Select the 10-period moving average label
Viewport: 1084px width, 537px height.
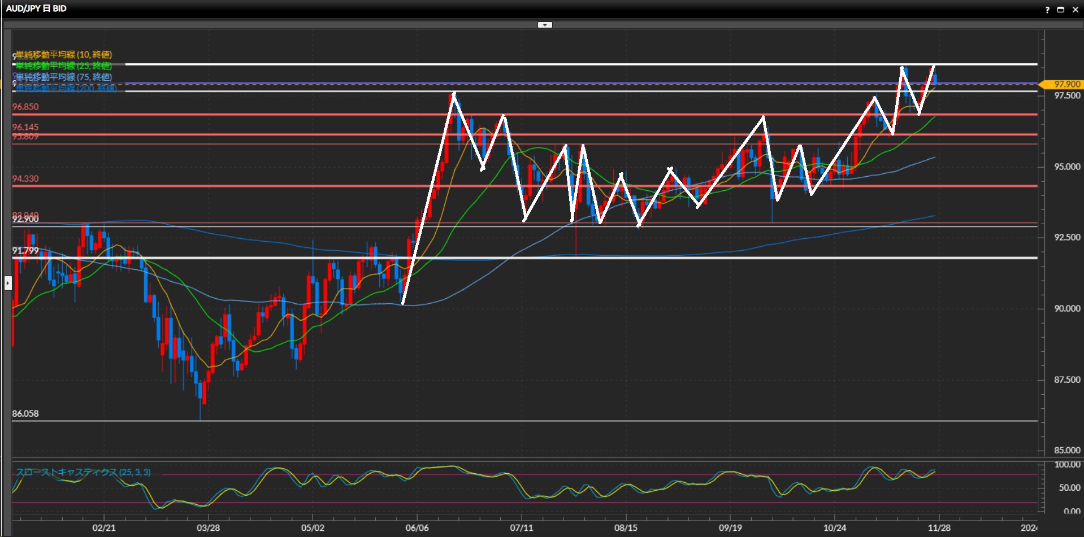point(63,55)
